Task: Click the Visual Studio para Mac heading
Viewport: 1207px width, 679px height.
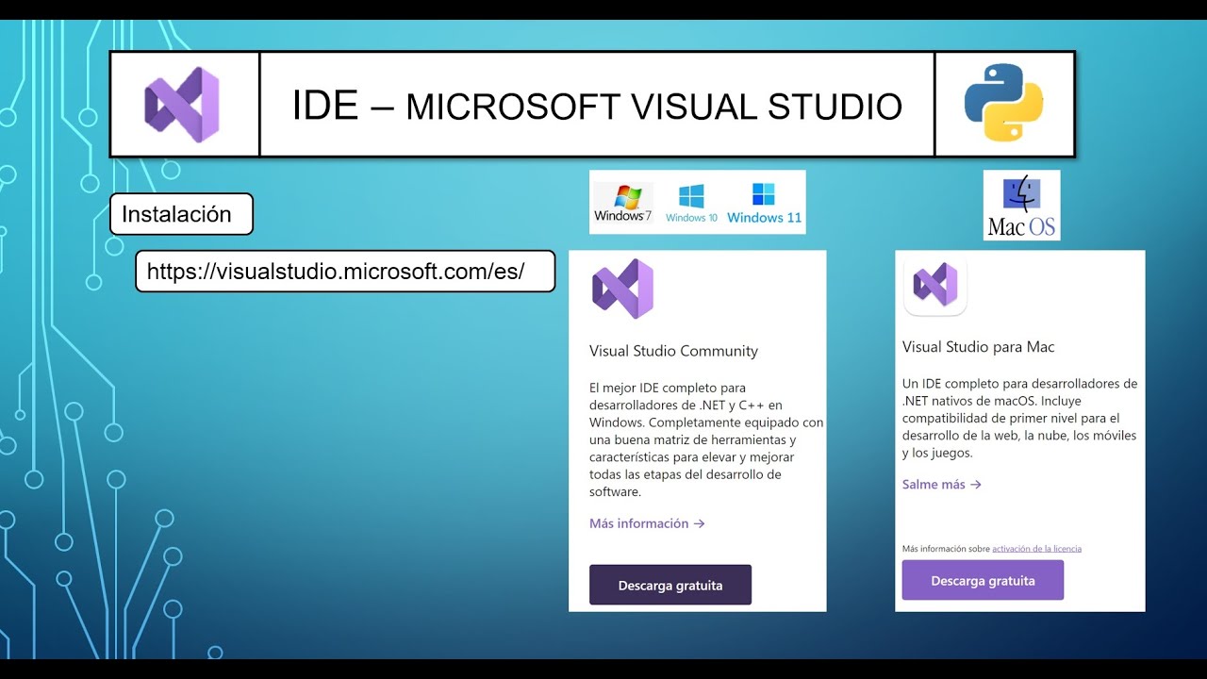Action: click(978, 347)
